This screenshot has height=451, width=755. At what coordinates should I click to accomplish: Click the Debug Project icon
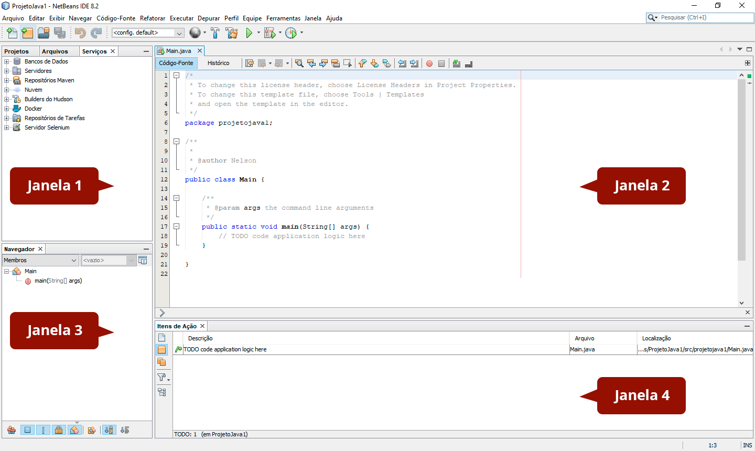(269, 33)
